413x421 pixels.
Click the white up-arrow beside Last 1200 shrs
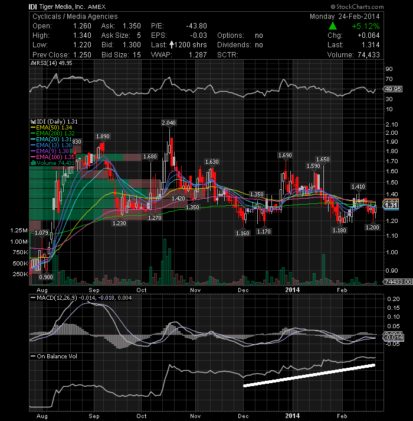click(172, 45)
